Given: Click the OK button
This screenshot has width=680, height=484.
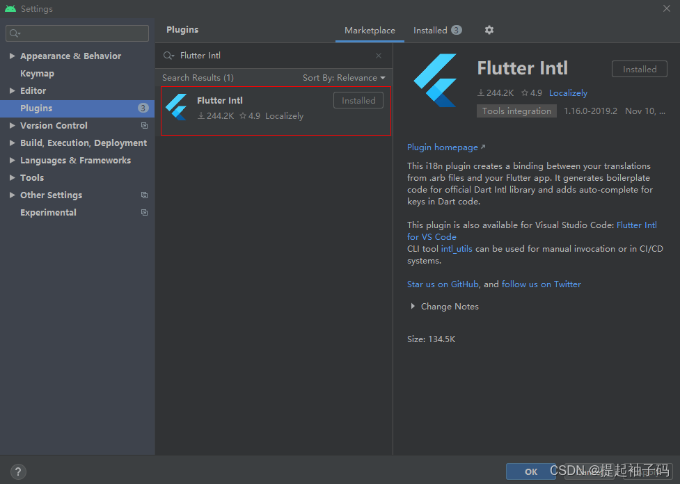Looking at the screenshot, I should click(x=531, y=471).
